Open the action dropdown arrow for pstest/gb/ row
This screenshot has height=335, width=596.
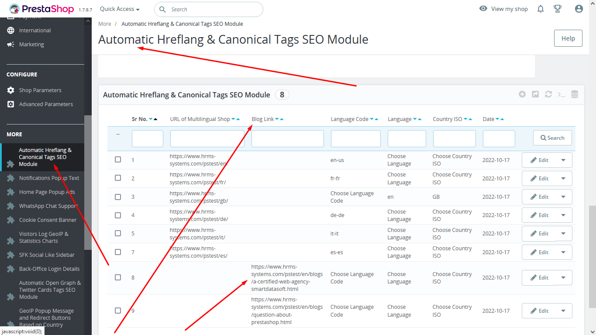[x=563, y=197]
